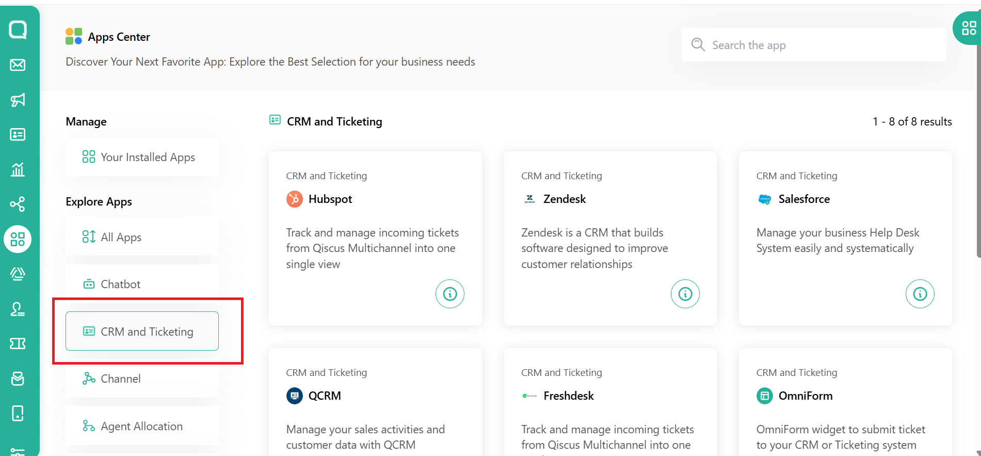The height and width of the screenshot is (456, 981).
Task: Open the analytics bar chart icon
Action: tap(18, 169)
